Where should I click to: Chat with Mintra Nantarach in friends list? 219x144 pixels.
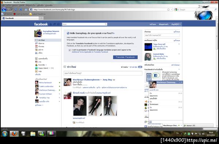point(45,83)
